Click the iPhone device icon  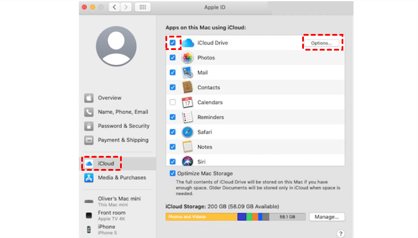coord(89,230)
